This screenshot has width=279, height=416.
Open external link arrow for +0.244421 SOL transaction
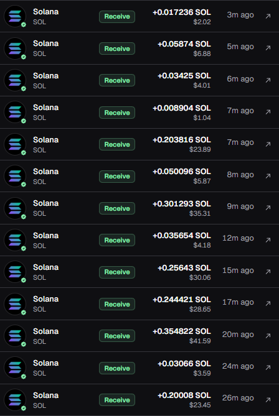268,303
